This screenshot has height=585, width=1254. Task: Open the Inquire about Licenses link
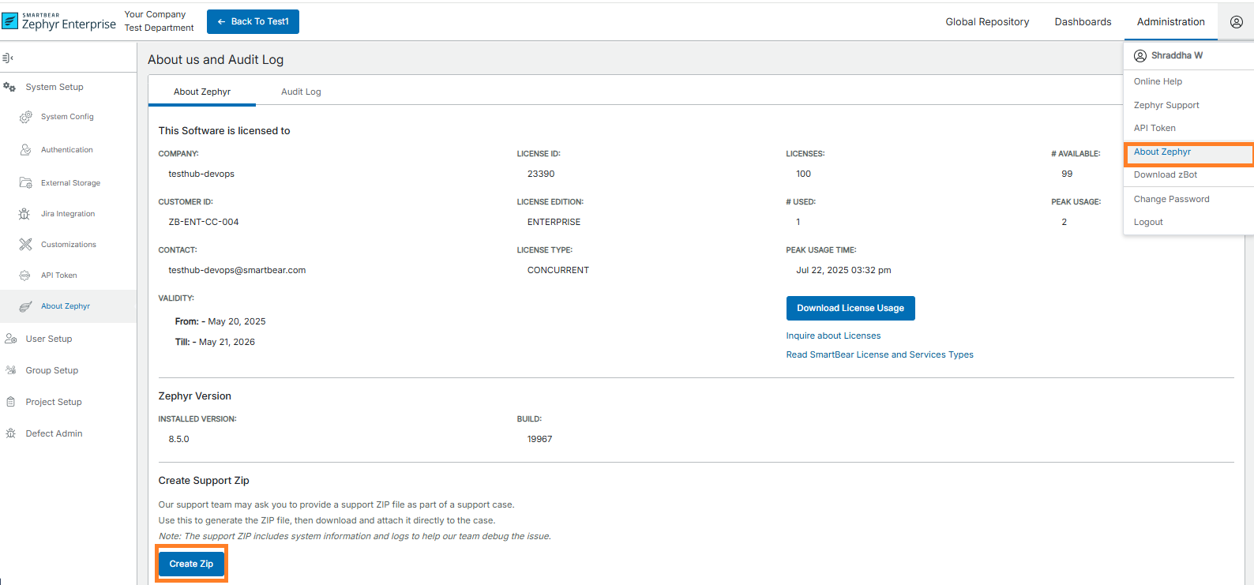pyautogui.click(x=833, y=336)
